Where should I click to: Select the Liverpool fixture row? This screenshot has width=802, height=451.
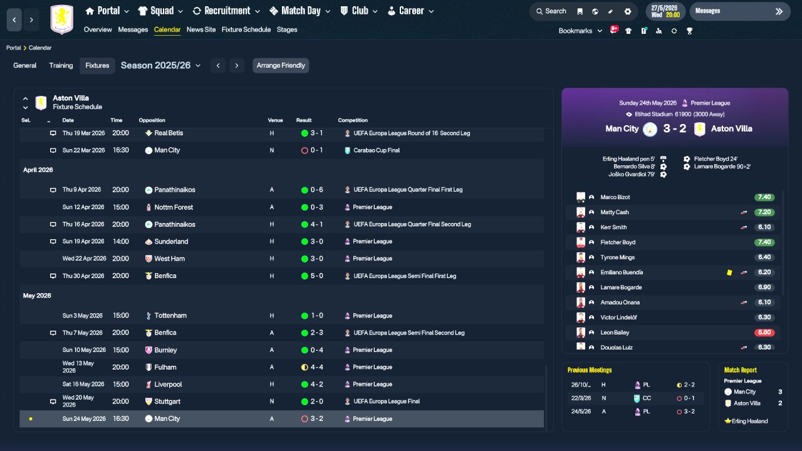click(281, 384)
